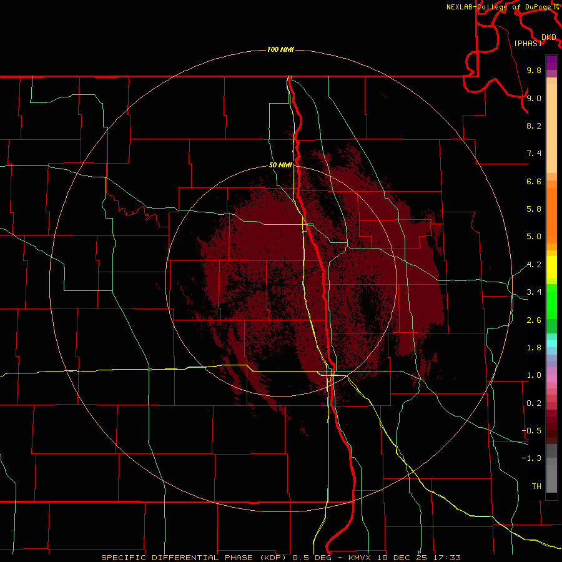The width and height of the screenshot is (562, 562).
Task: Click the '9.0' legend value
Action: click(534, 98)
